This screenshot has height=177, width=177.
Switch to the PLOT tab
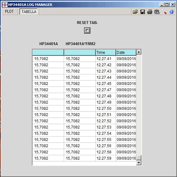9,12
